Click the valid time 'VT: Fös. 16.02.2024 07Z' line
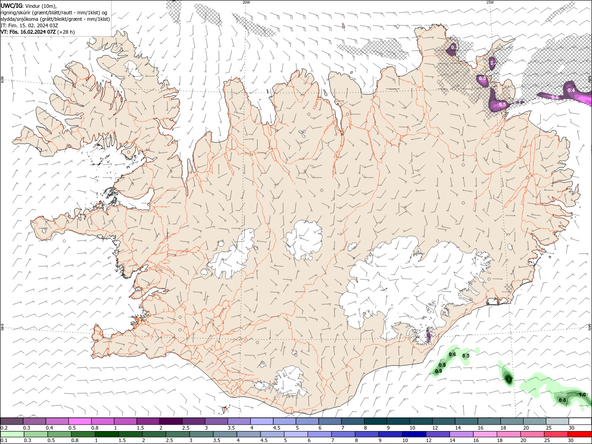Screen dimensions: 592x444 [x=37, y=32]
